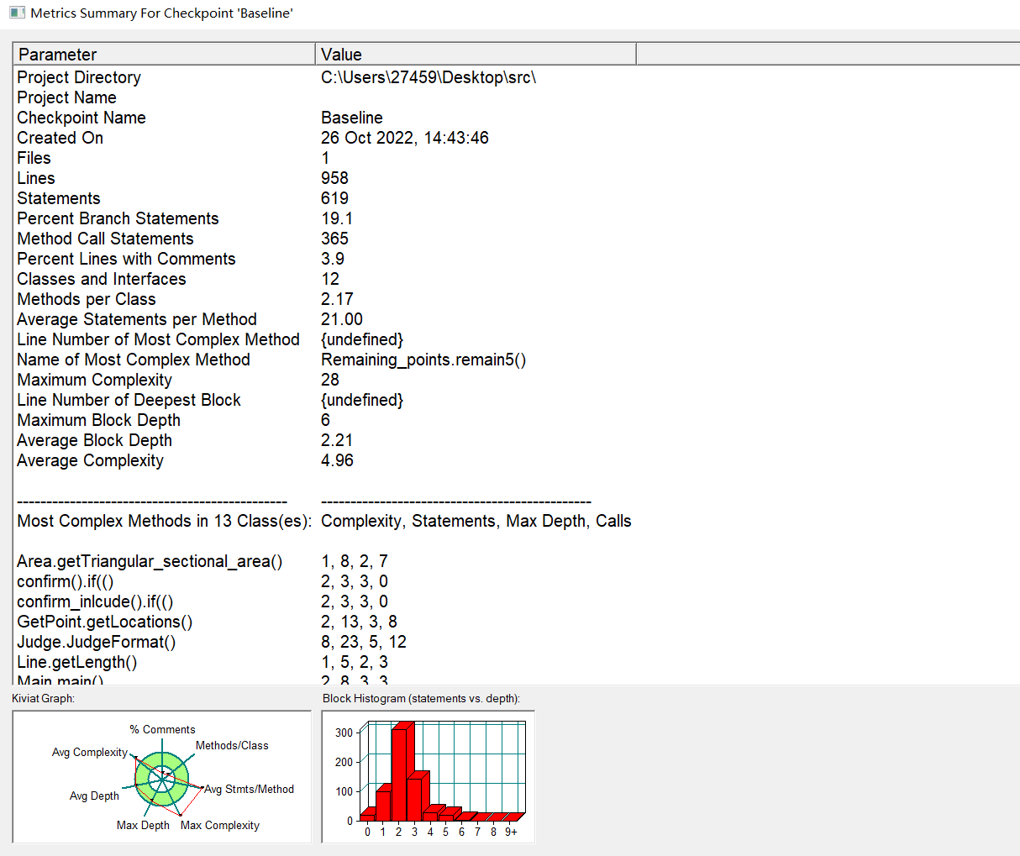Click the Parameter column header
The height and width of the screenshot is (856, 1020).
point(165,55)
